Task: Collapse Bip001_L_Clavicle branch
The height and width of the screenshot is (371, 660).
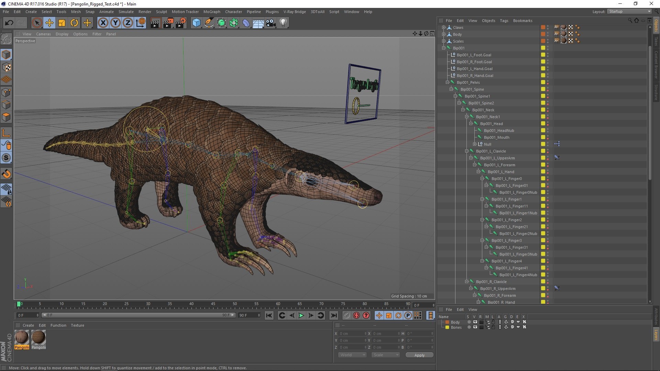Action: [x=467, y=151]
